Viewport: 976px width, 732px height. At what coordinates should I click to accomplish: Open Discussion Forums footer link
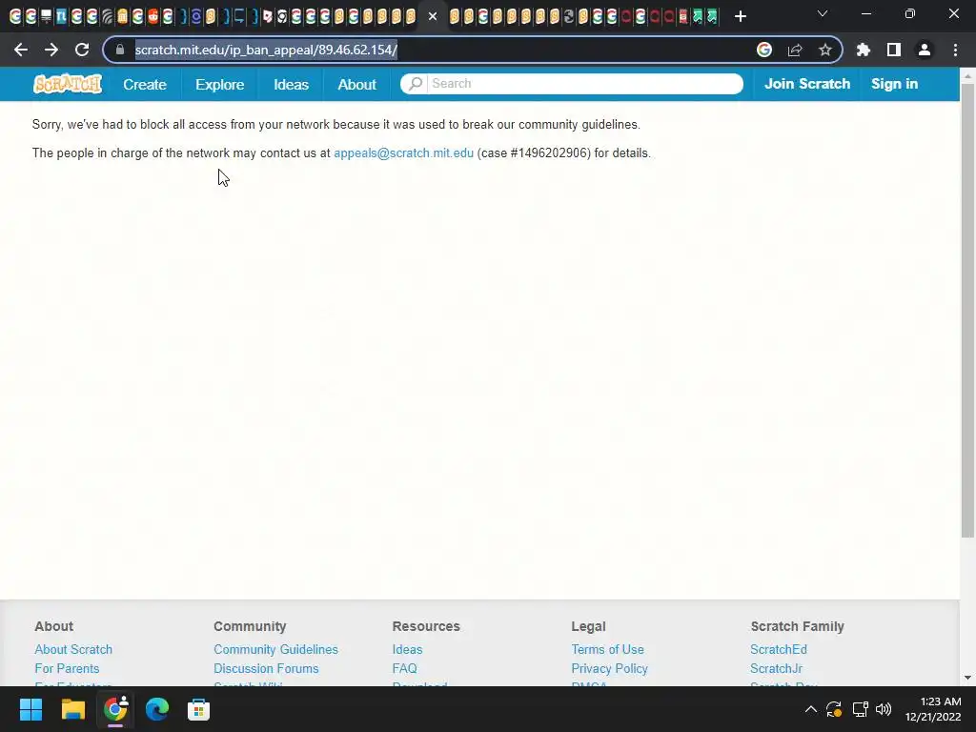[x=266, y=668]
